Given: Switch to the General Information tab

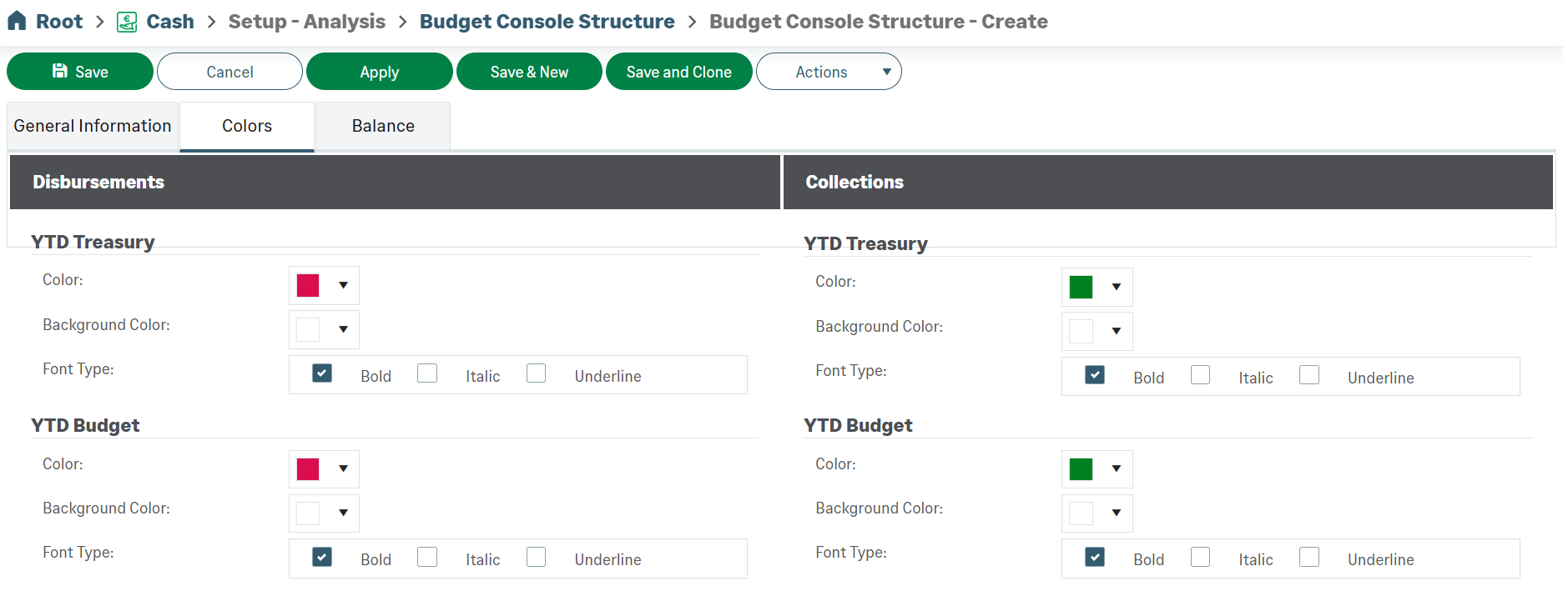Looking at the screenshot, I should (93, 126).
